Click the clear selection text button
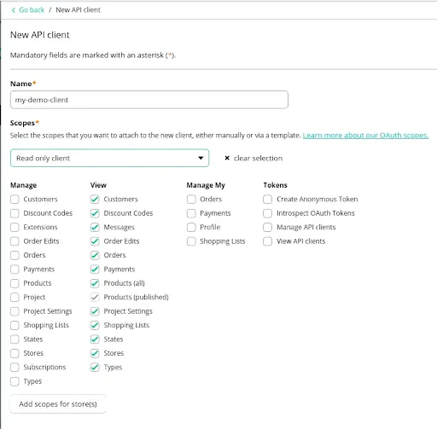Image resolution: width=437 pixels, height=429 pixels. click(258, 158)
